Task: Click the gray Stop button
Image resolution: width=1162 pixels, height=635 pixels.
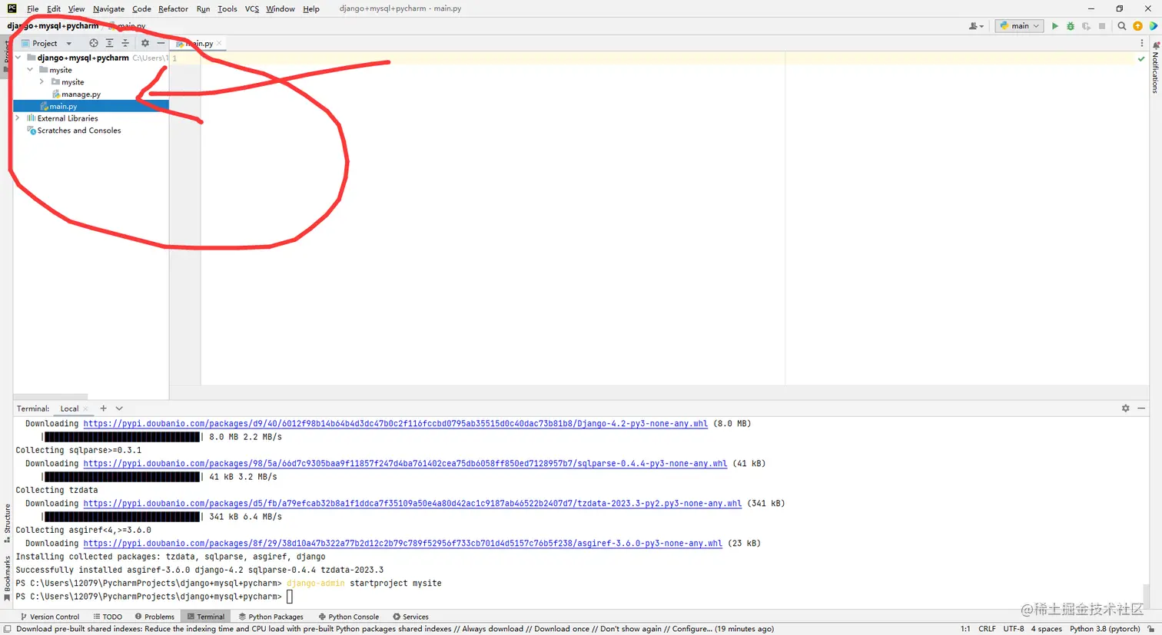Action: point(1102,26)
